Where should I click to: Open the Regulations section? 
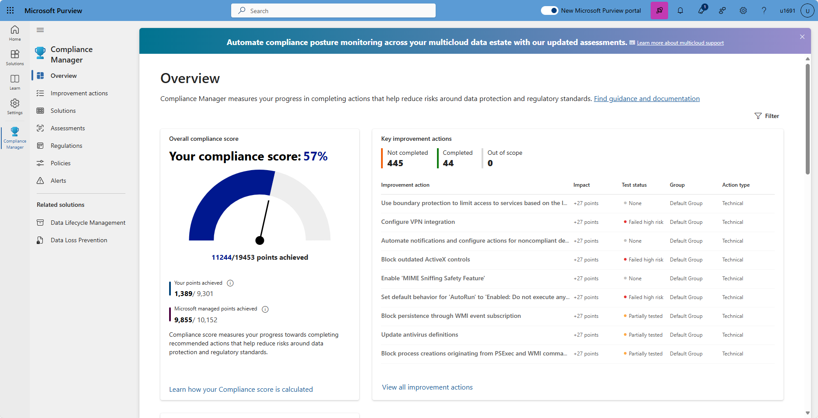tap(66, 145)
